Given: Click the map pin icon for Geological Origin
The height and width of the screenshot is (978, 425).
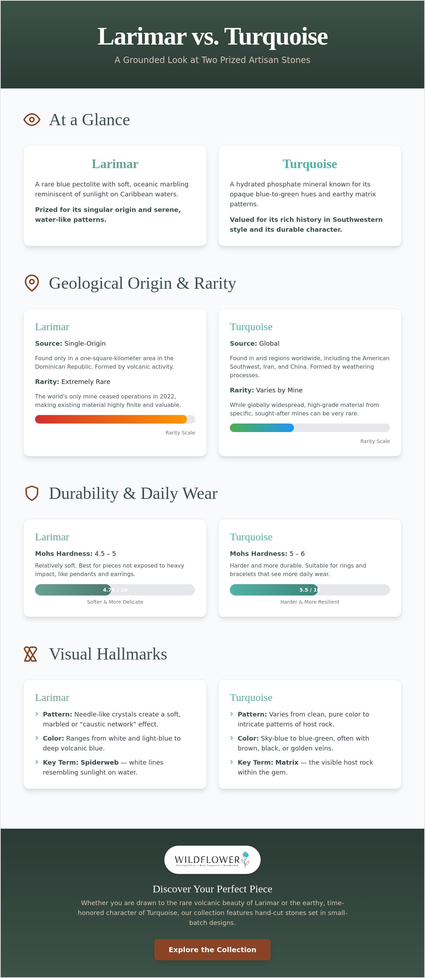Looking at the screenshot, I should (x=32, y=283).
